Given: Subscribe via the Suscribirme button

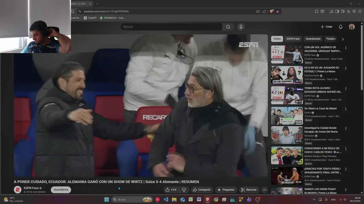Looking at the screenshot, I should (x=61, y=190).
